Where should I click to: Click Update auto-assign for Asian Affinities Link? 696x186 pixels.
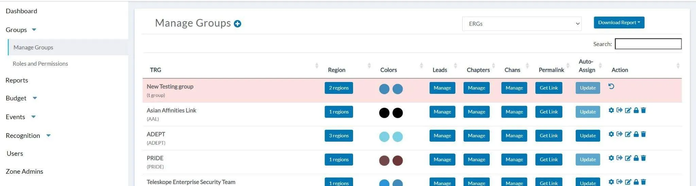tap(588, 112)
